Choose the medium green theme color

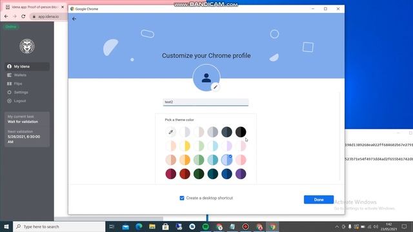[199, 160]
